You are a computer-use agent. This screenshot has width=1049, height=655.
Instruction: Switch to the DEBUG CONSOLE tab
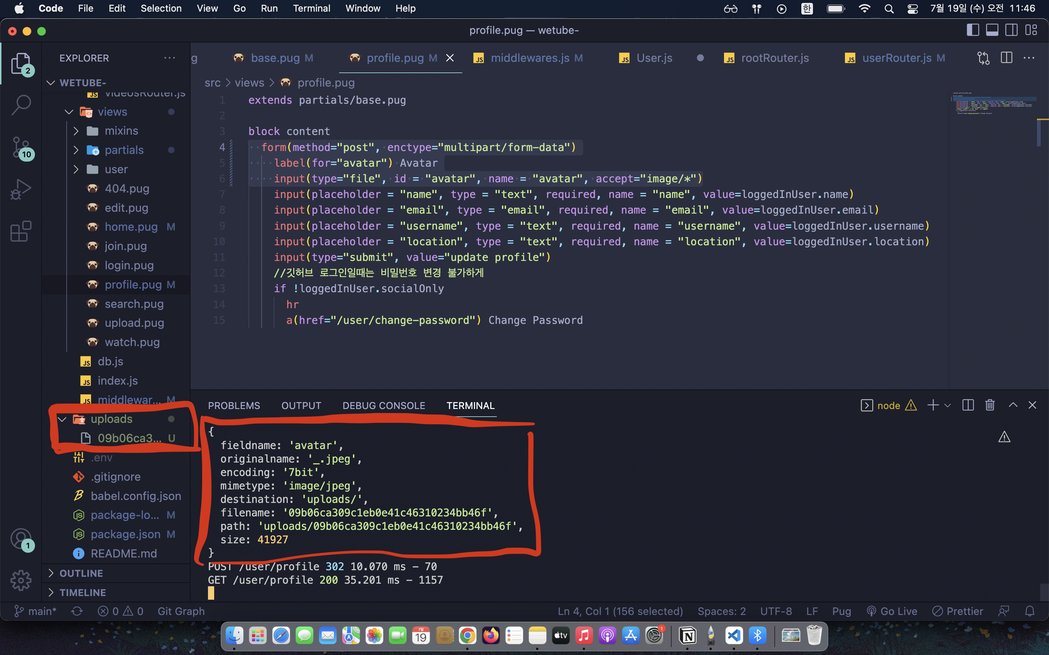pos(384,405)
